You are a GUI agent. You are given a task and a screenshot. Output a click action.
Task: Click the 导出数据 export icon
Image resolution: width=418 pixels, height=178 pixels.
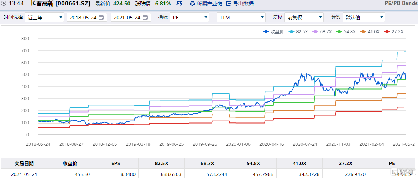[229, 4]
